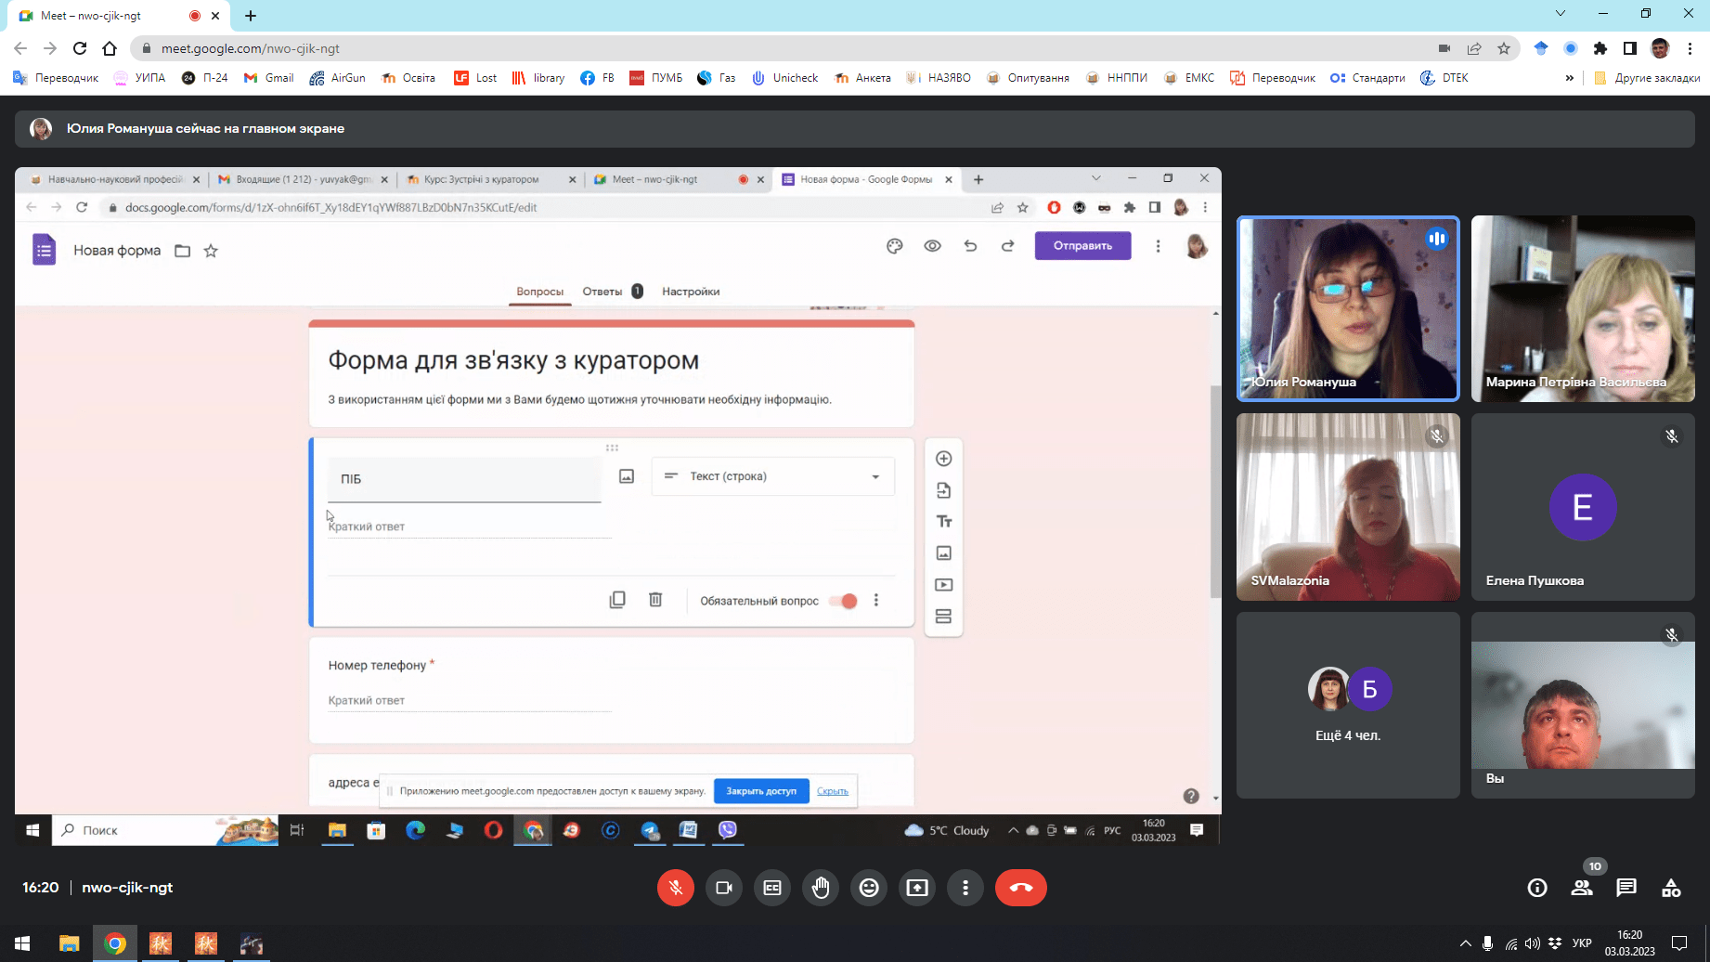The image size is (1710, 962).
Task: Add title and description Tt icon
Action: click(943, 522)
